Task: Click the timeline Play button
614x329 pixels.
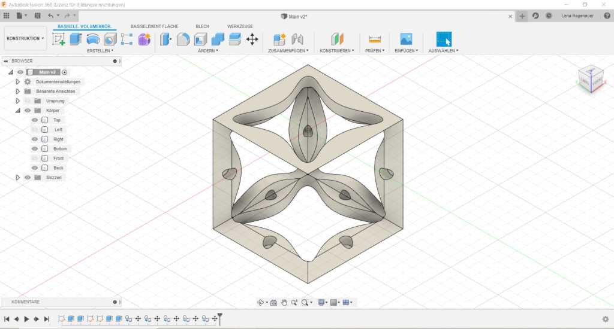Action: [x=26, y=319]
